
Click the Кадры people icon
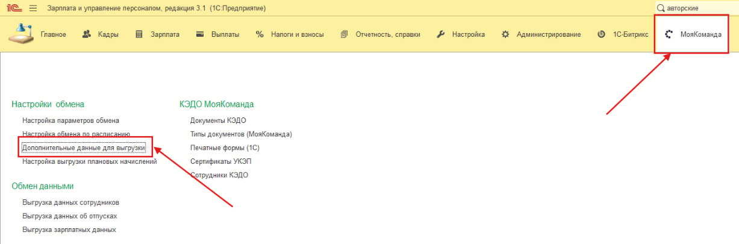click(x=87, y=34)
